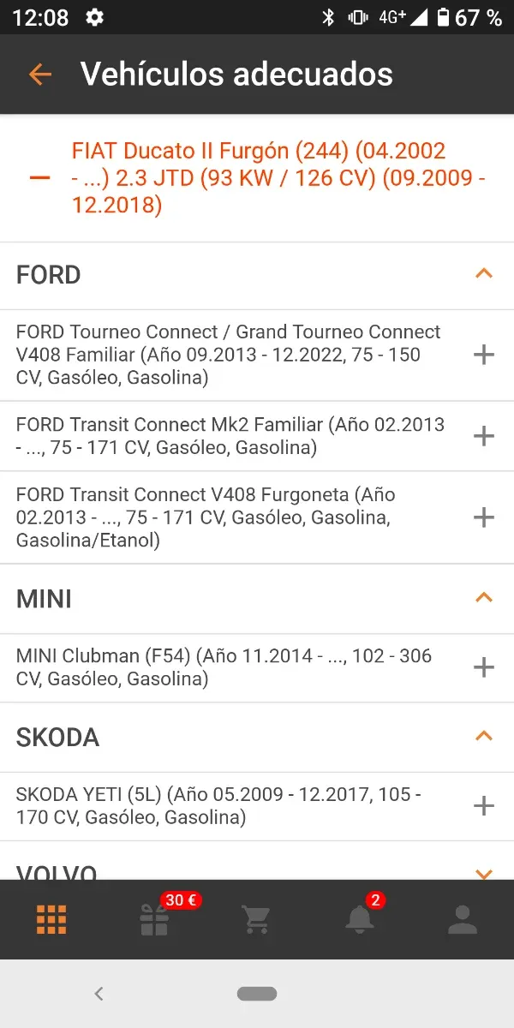Collapse the FIAT Ducato II Furgón entry
The image size is (514, 1028).
tap(39, 178)
